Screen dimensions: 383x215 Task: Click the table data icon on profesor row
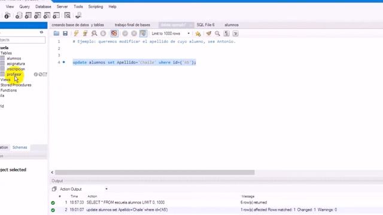click(45, 74)
